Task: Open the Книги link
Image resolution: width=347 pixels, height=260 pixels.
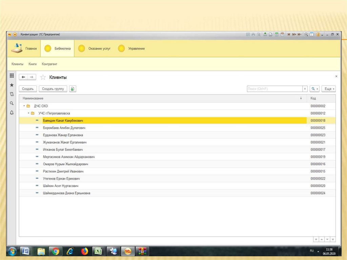Action: click(x=33, y=64)
